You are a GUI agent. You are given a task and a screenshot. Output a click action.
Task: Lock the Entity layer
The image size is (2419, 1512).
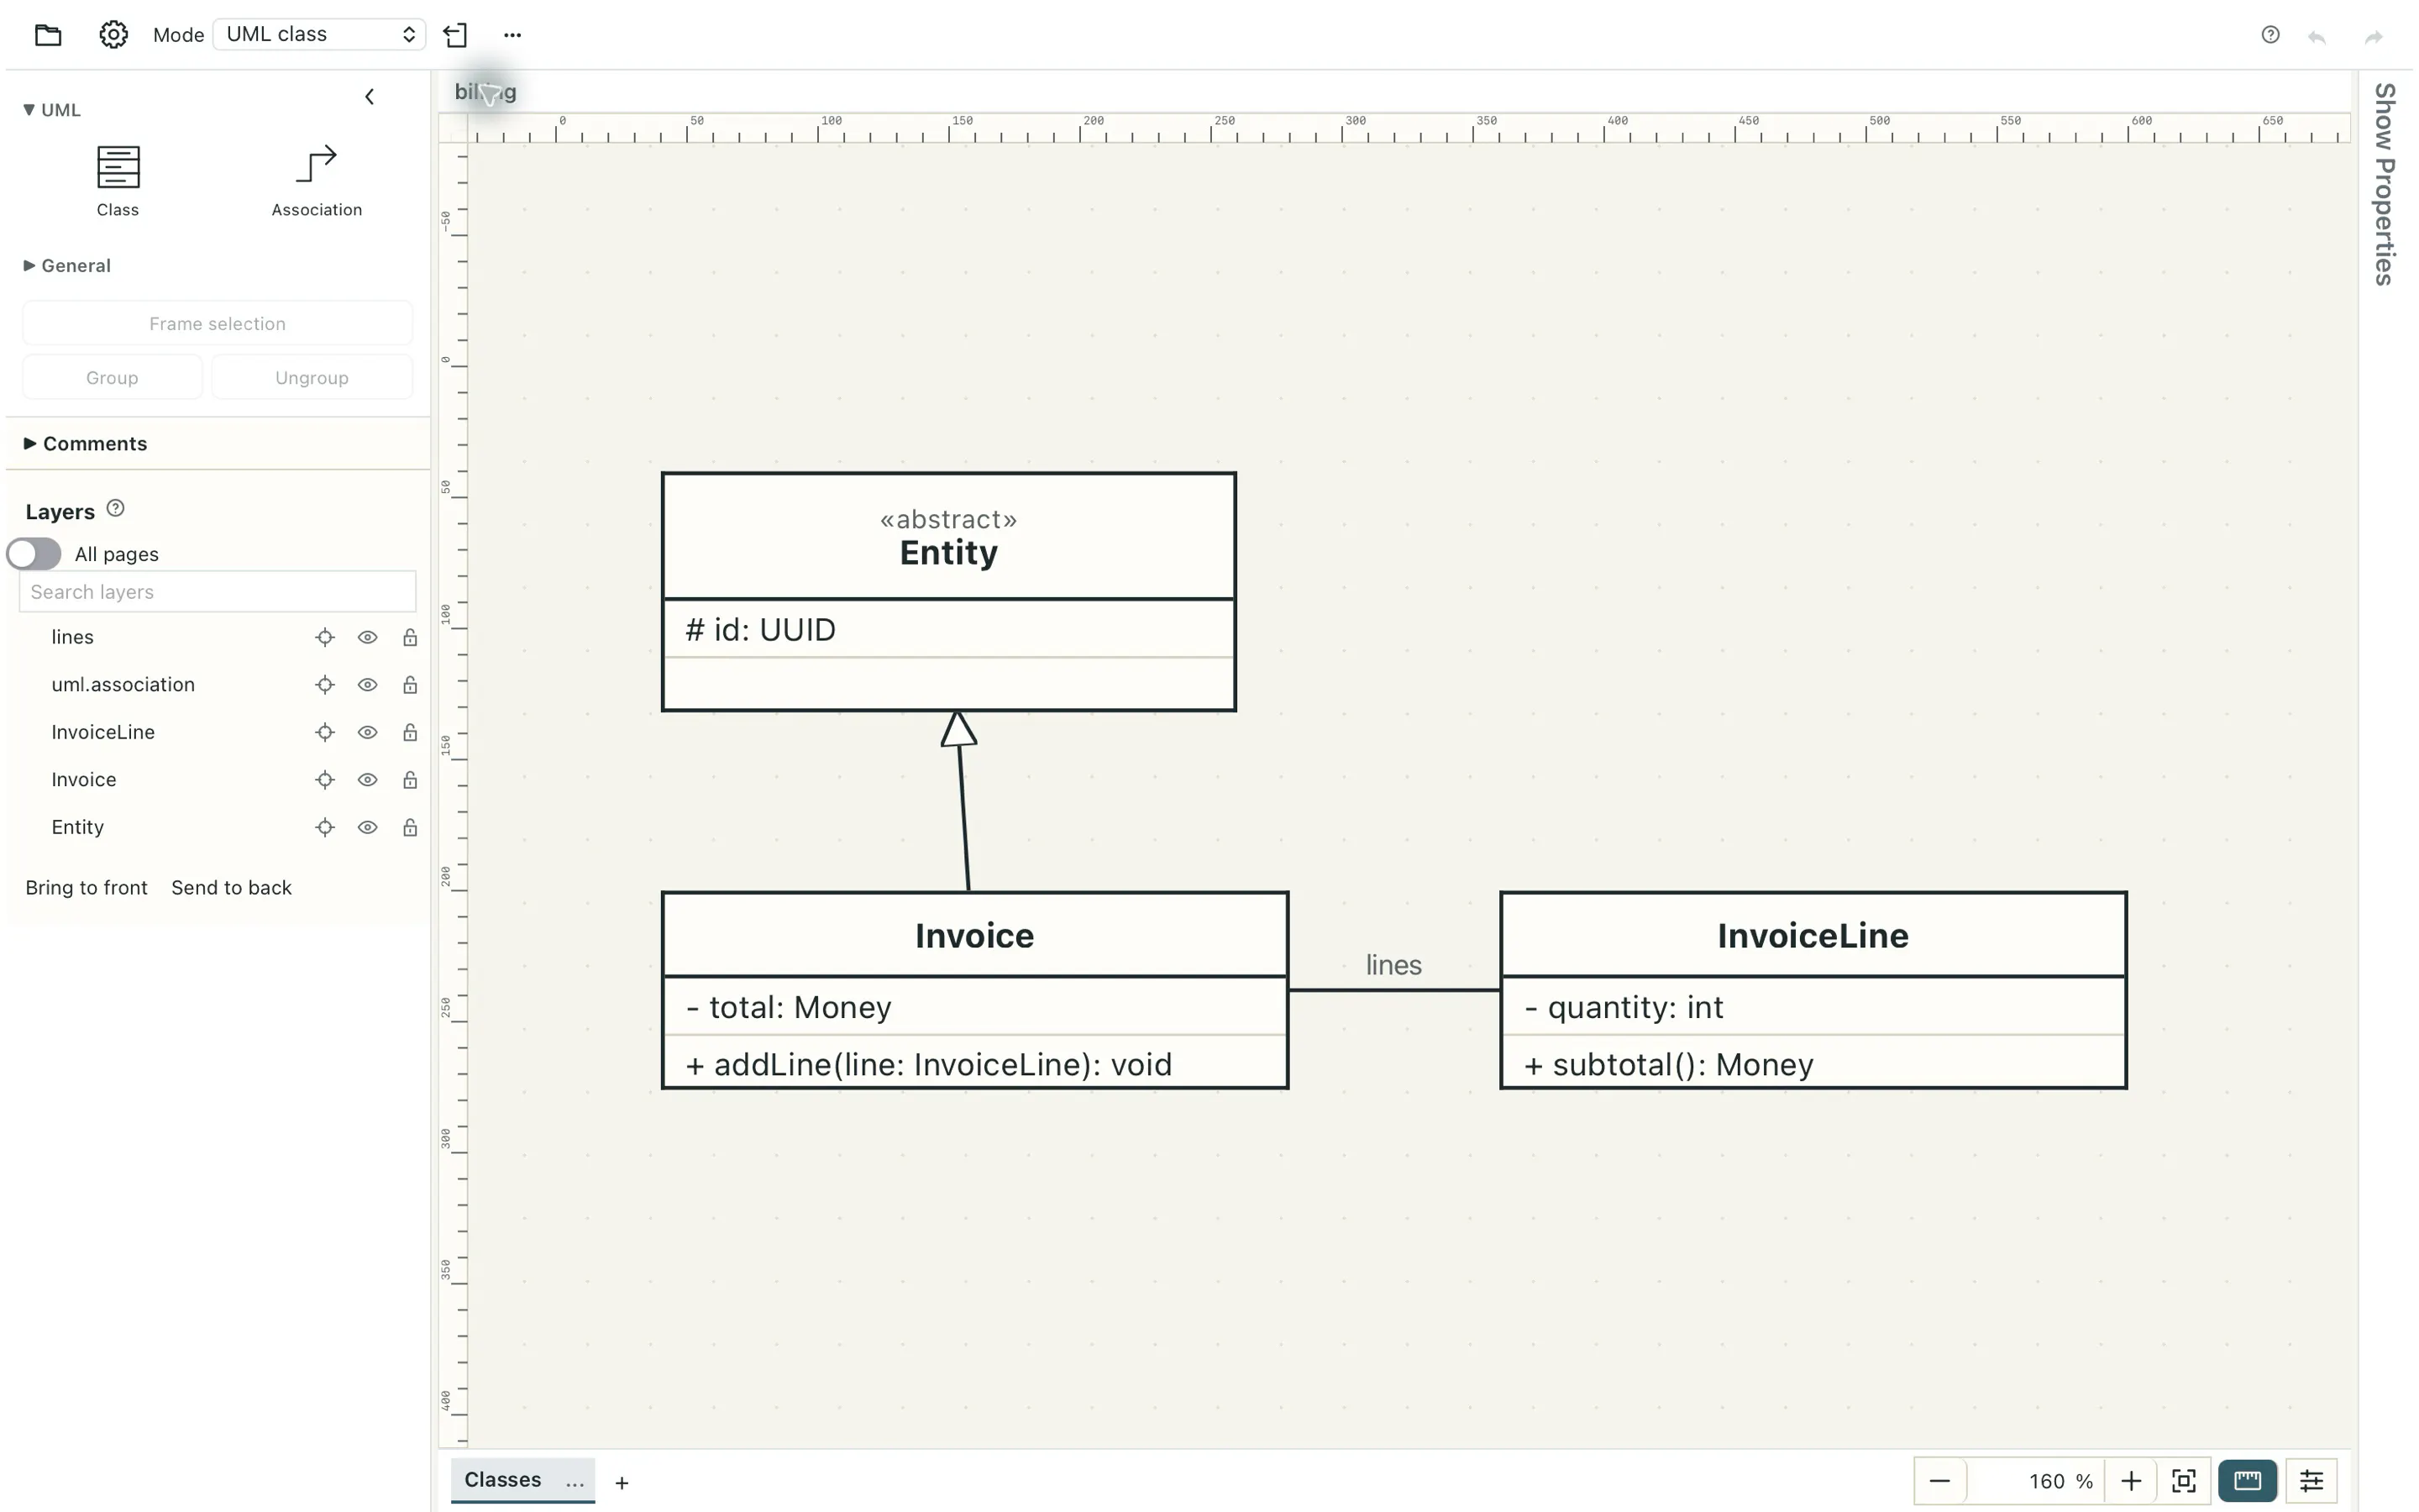(410, 827)
